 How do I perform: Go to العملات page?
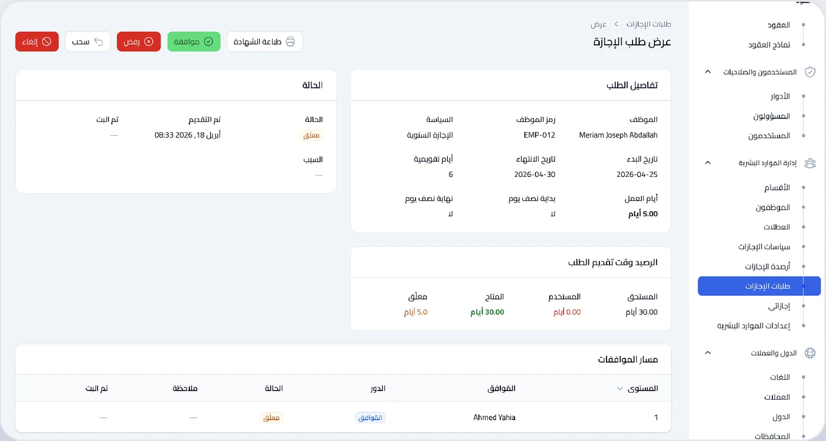click(778, 397)
